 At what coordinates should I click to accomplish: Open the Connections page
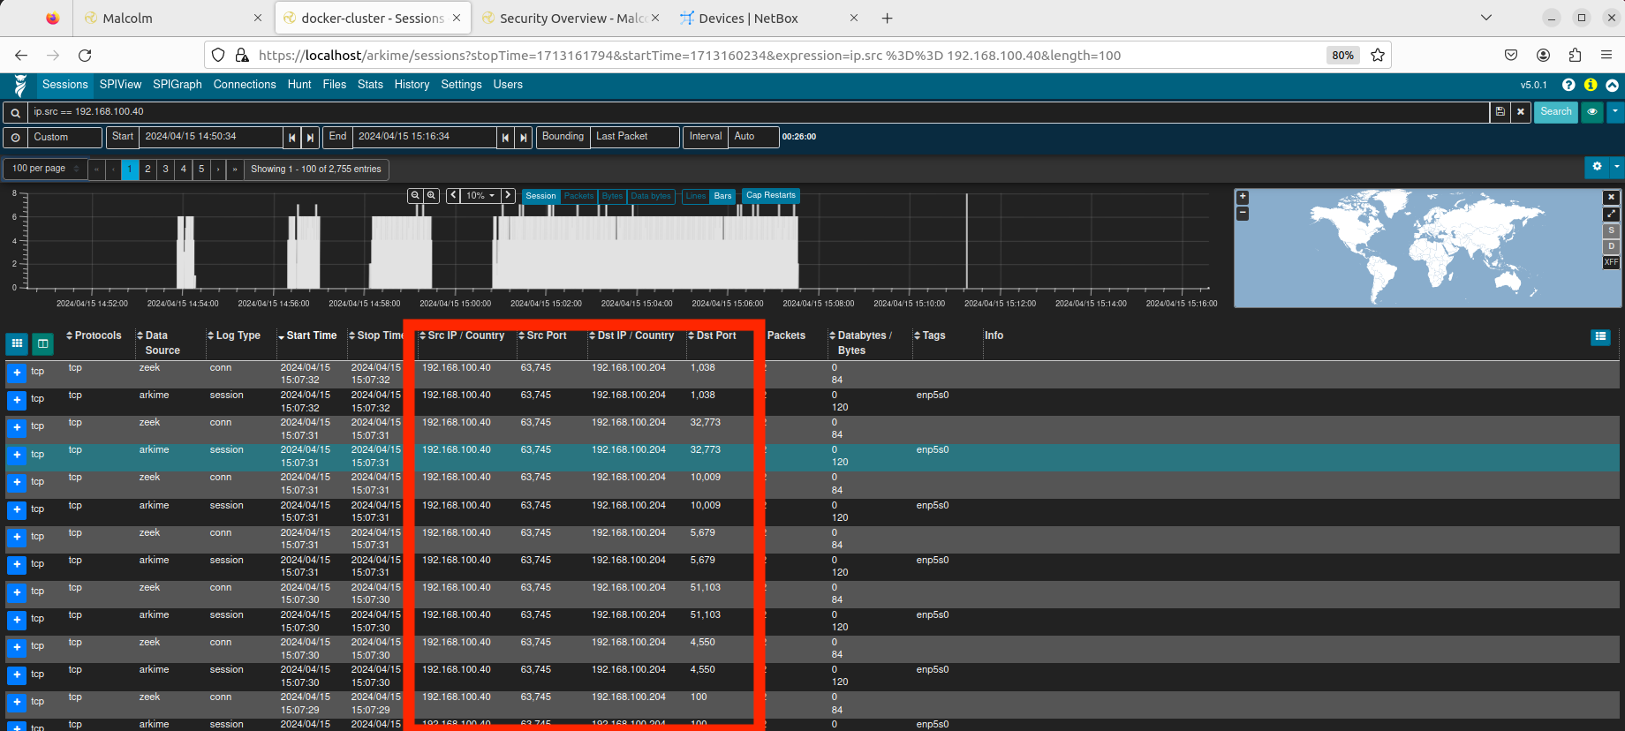click(245, 85)
